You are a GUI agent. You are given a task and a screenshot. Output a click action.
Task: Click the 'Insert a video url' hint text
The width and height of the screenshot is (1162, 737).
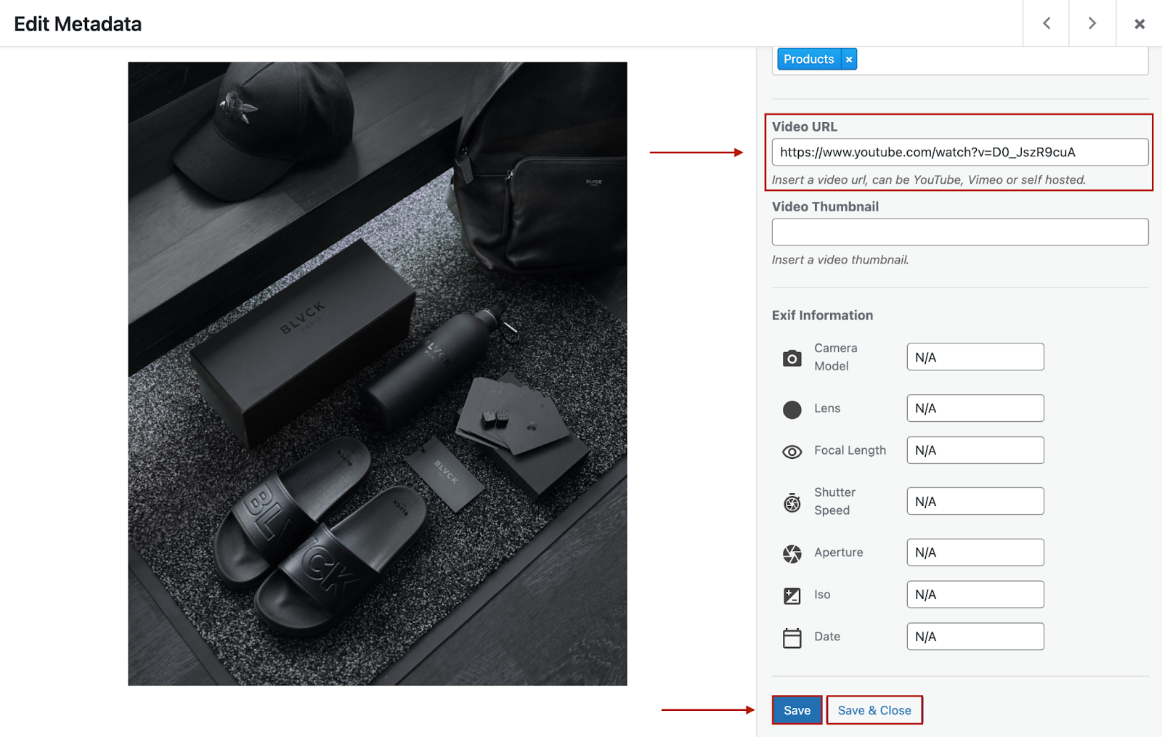929,180
